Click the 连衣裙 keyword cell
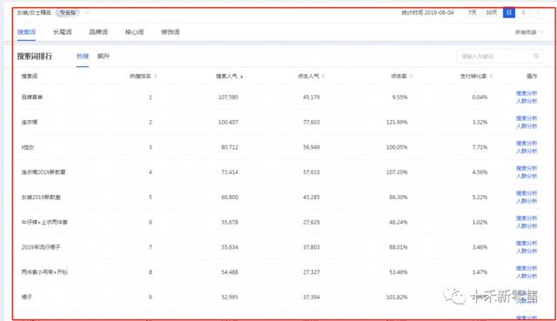Screen dimensions: 557x321 29,122
